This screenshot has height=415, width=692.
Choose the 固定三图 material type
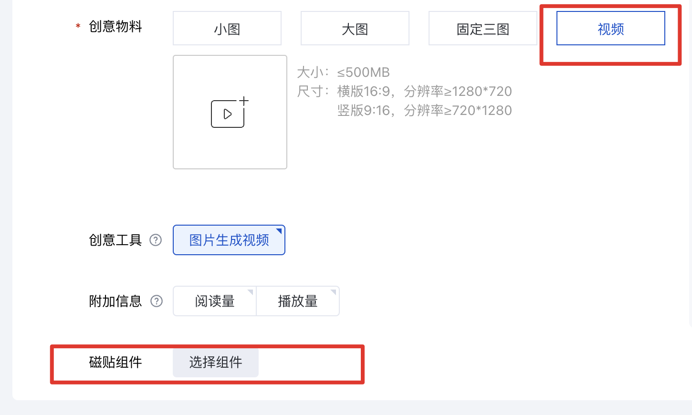coord(482,29)
